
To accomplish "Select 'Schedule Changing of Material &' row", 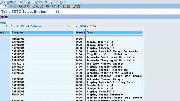I will coord(111,61).
